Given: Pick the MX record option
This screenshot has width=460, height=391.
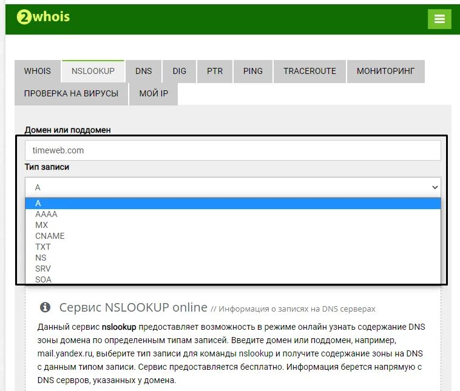Looking at the screenshot, I should point(233,225).
